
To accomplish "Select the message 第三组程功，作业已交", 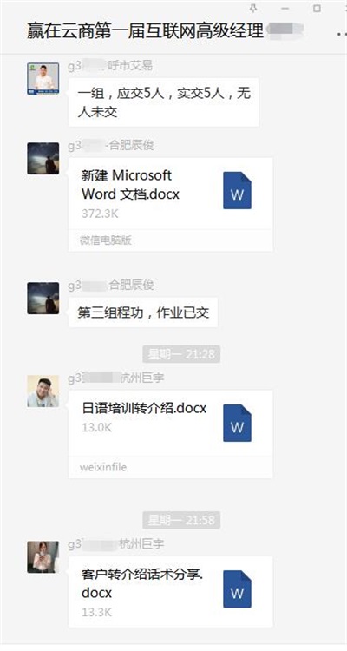I will (x=143, y=312).
